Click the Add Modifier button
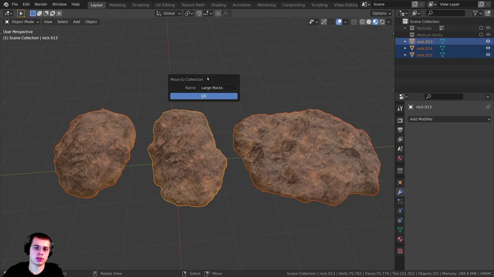494x277 pixels. pos(449,119)
